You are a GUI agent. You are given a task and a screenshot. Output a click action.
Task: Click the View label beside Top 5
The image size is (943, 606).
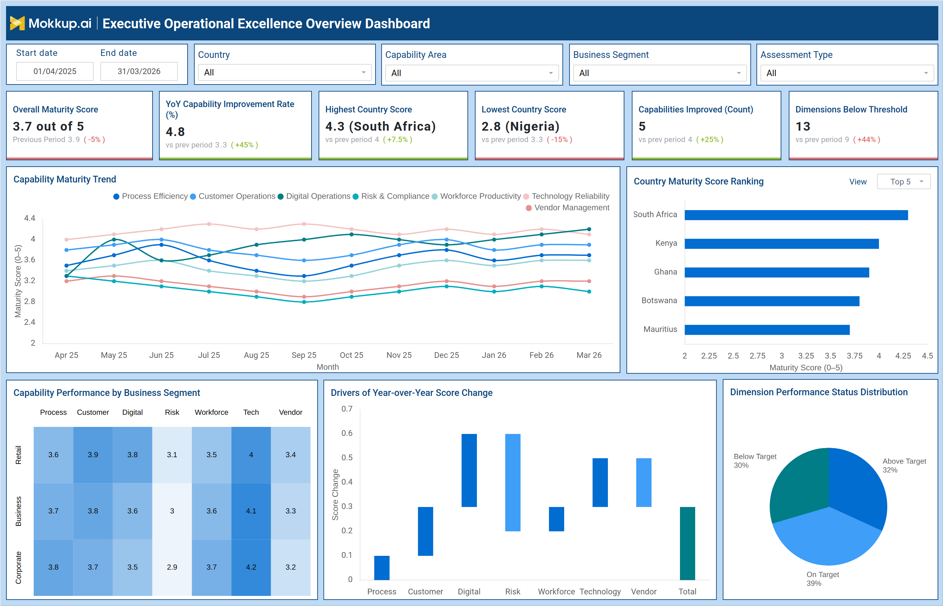pyautogui.click(x=858, y=182)
